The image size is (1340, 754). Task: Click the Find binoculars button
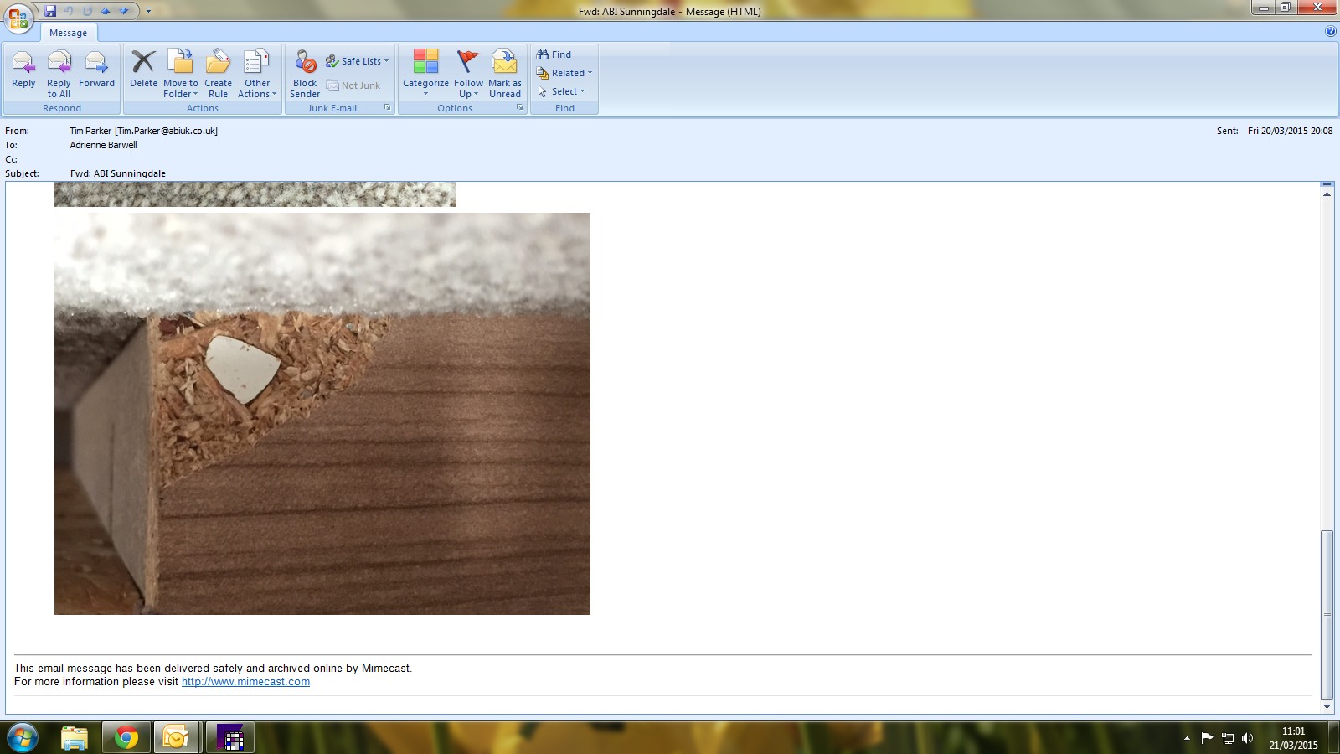554,54
